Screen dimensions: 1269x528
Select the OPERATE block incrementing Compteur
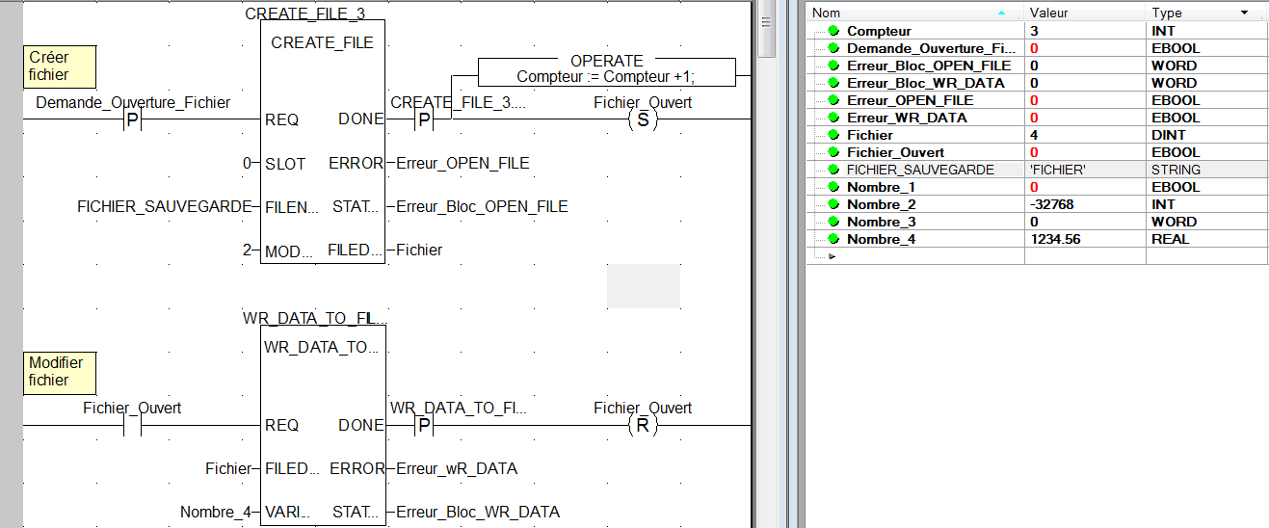(x=606, y=68)
